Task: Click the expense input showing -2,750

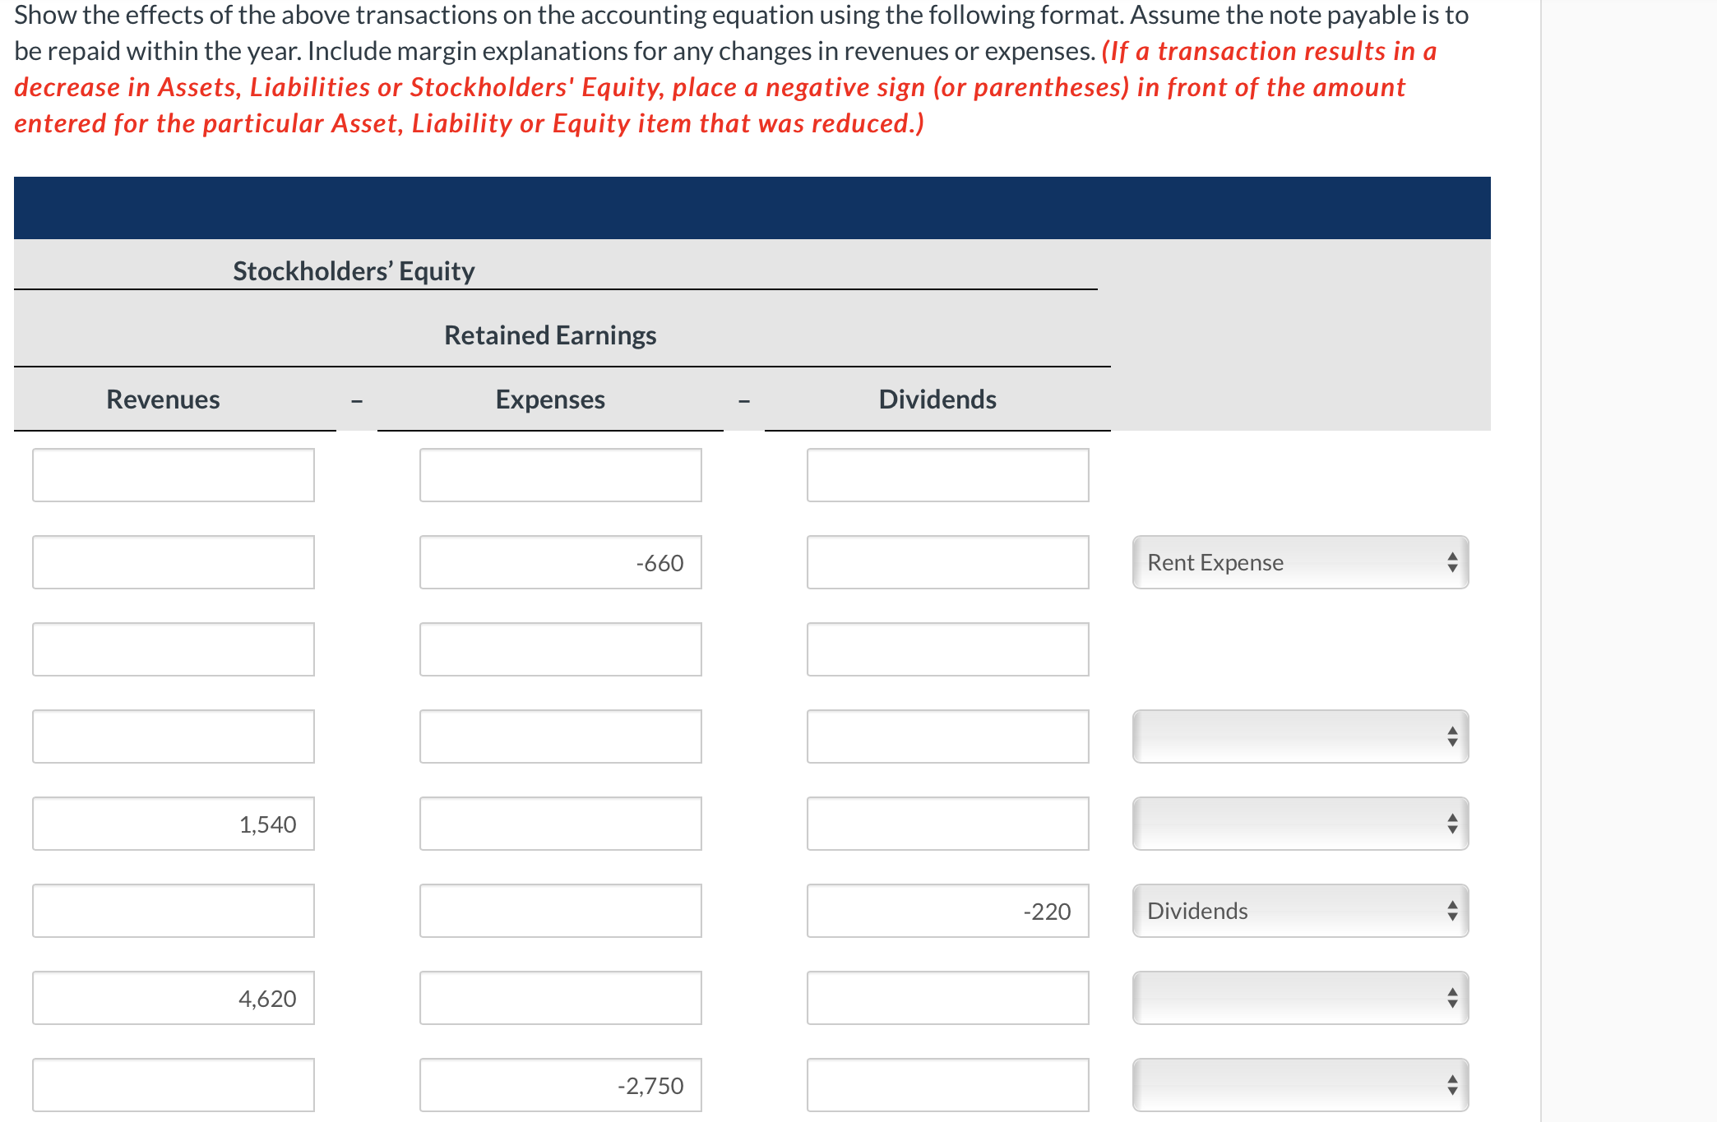Action: point(560,1085)
